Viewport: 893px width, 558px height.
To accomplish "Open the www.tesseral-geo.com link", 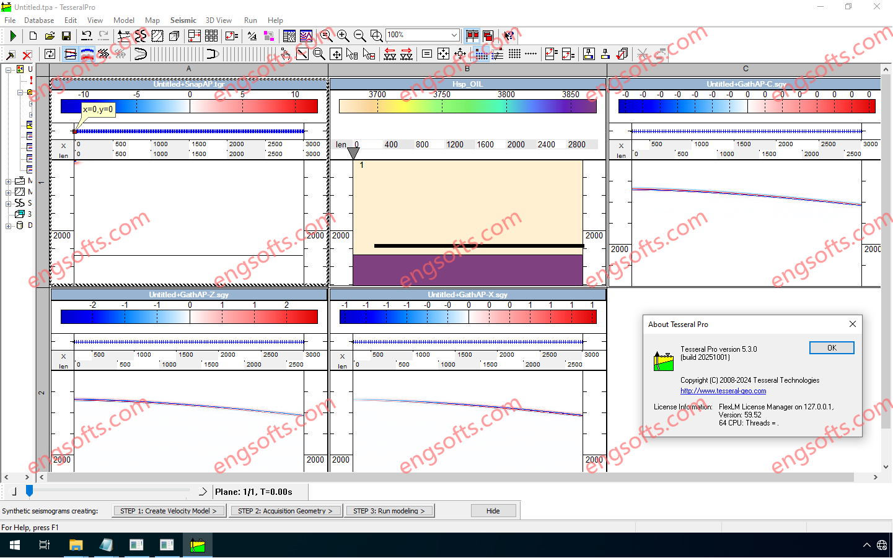I will pyautogui.click(x=723, y=391).
